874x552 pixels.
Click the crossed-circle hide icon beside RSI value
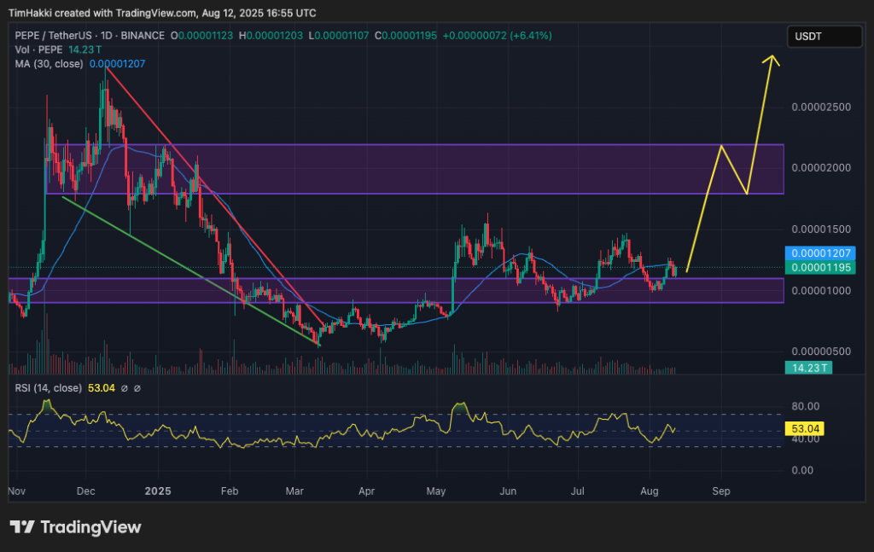tap(125, 386)
